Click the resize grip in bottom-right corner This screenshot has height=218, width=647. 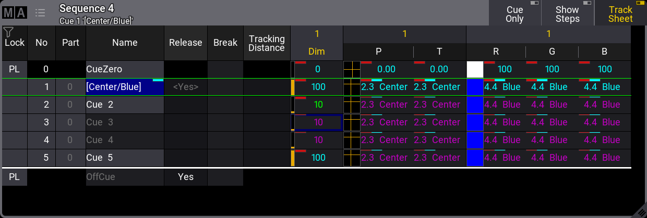[x=640, y=211]
